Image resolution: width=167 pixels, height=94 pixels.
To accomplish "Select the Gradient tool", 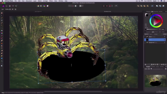I will [2, 33].
